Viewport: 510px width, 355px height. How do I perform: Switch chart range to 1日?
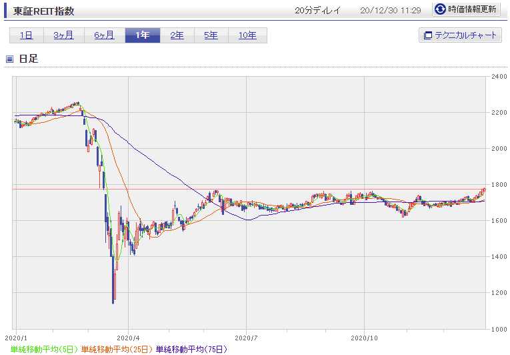(x=27, y=35)
